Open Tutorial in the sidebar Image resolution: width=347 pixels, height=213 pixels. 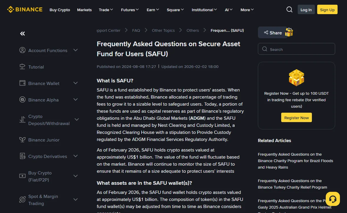click(36, 67)
